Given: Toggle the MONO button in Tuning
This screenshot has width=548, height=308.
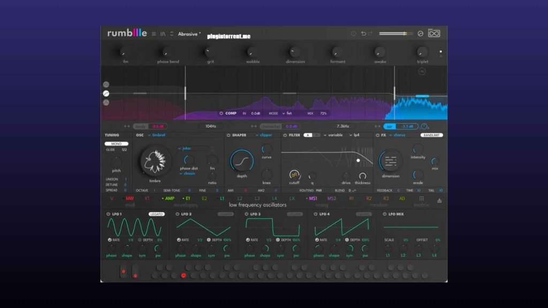Looking at the screenshot, I should 116,143.
